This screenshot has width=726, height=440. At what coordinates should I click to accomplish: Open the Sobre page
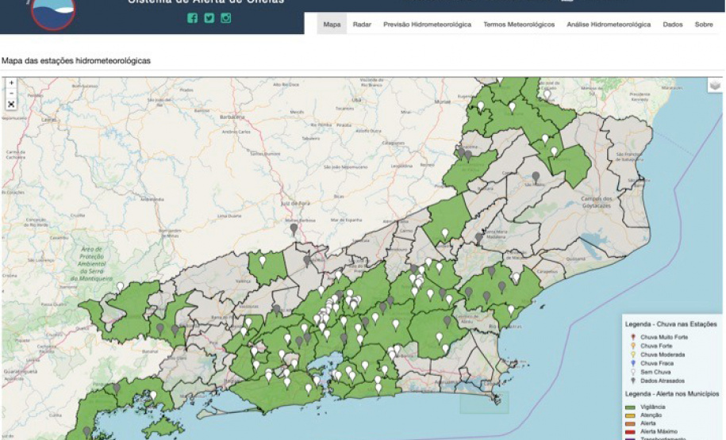(x=704, y=25)
